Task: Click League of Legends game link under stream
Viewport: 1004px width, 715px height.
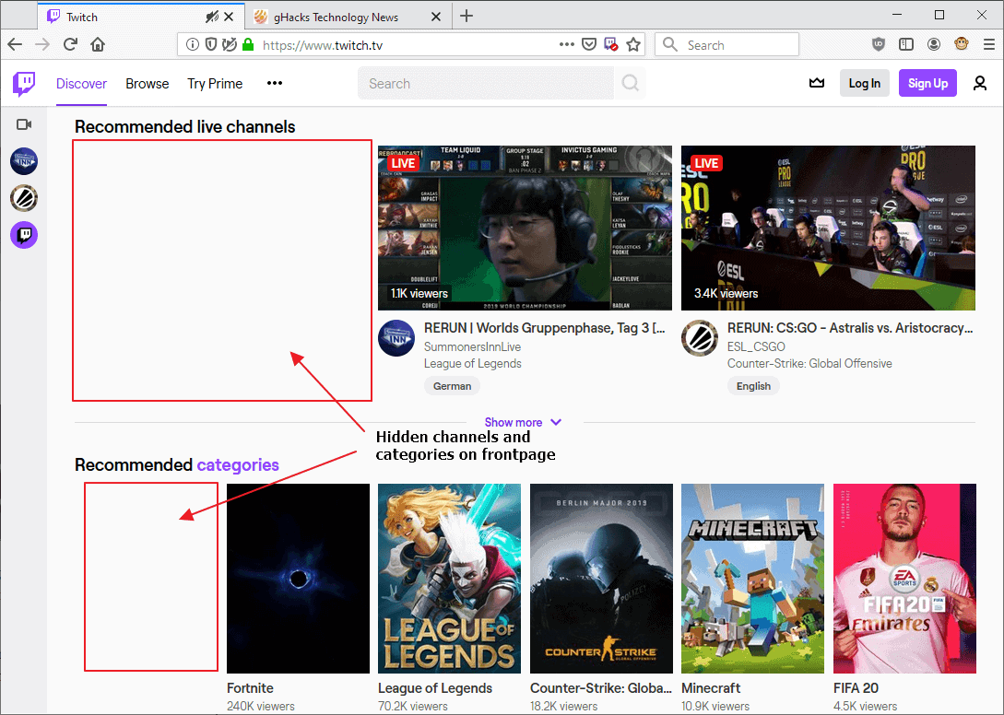Action: (473, 364)
